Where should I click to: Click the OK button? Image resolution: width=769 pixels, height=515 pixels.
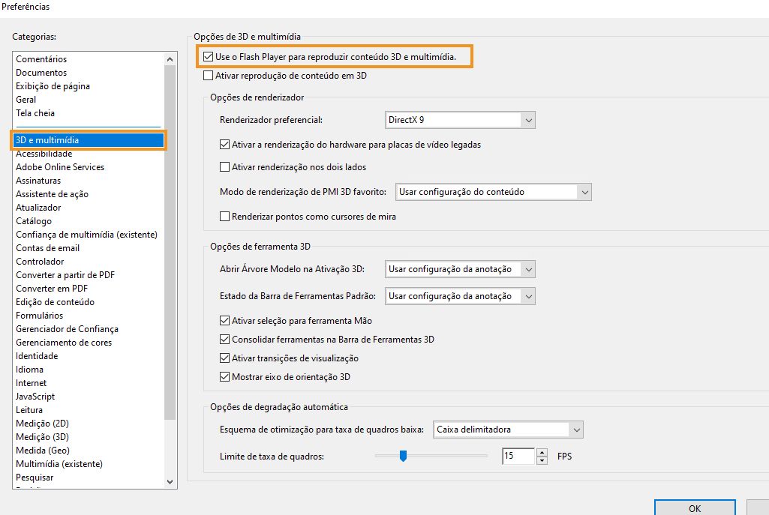(x=694, y=508)
